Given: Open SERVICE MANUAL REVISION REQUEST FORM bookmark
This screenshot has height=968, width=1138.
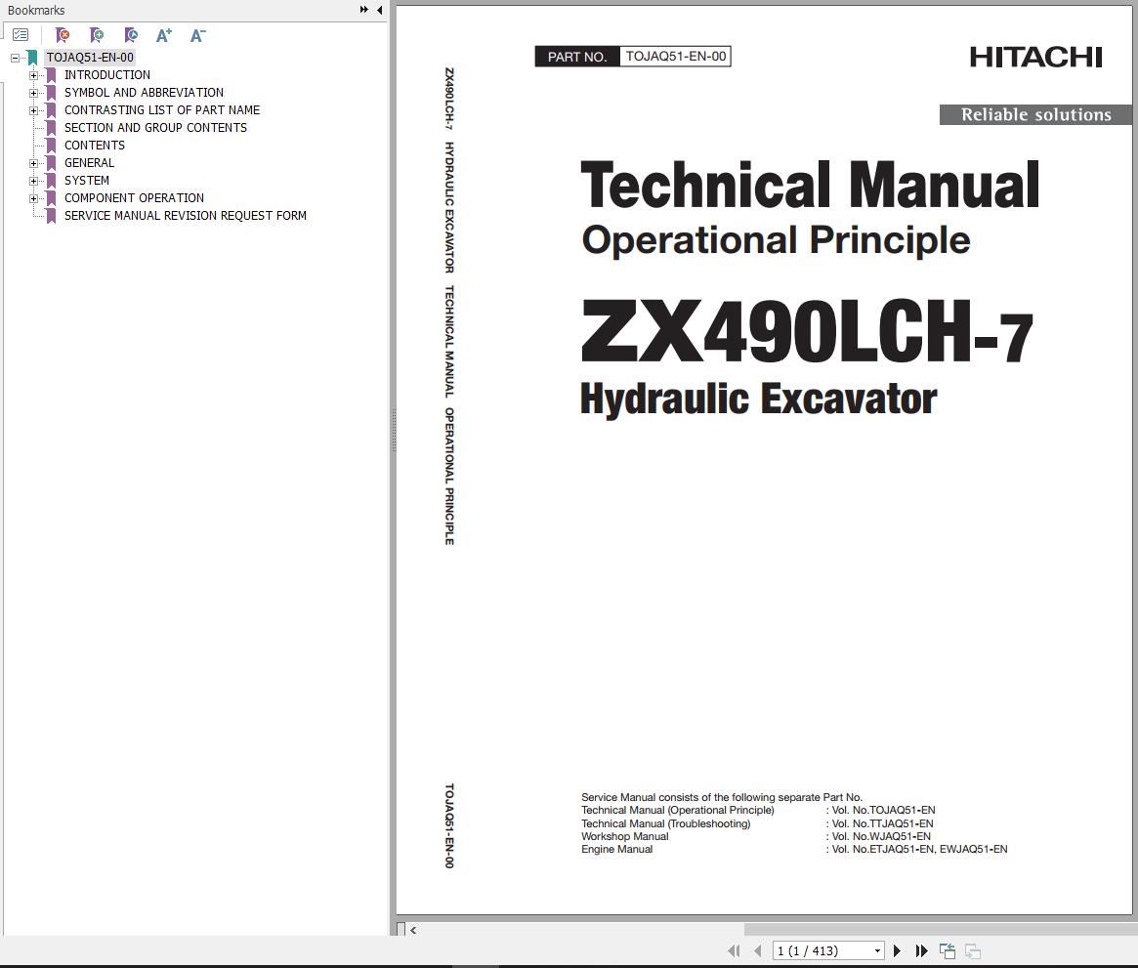Looking at the screenshot, I should [x=185, y=216].
